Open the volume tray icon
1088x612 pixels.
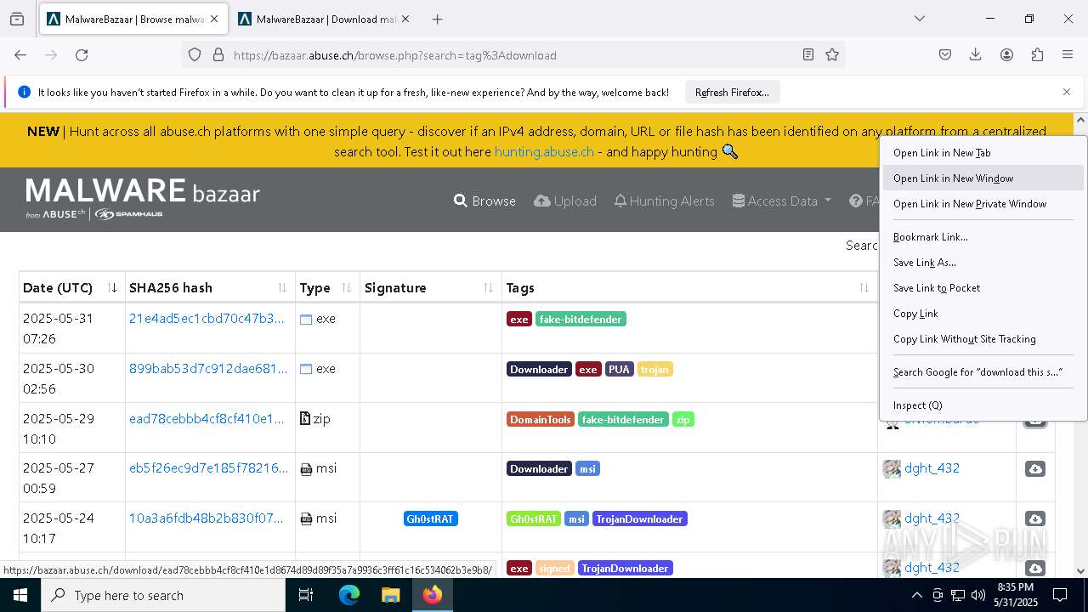point(978,595)
